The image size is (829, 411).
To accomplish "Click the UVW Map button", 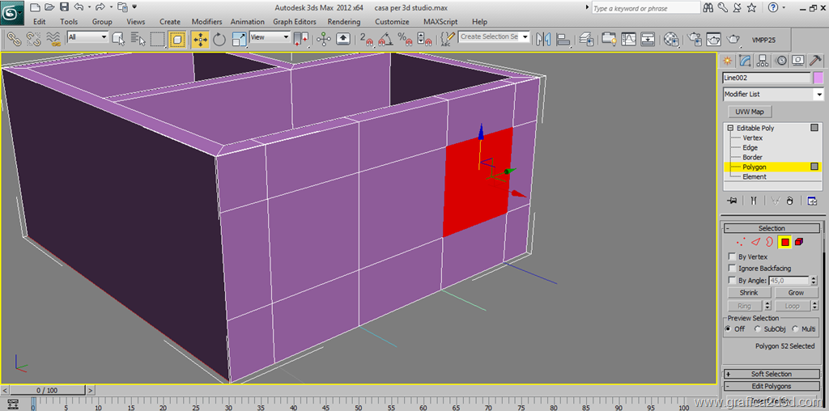I will [x=750, y=112].
